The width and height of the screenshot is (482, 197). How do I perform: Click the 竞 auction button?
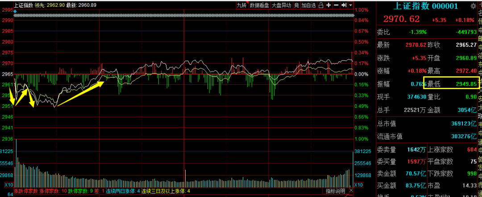[x=296, y=5]
